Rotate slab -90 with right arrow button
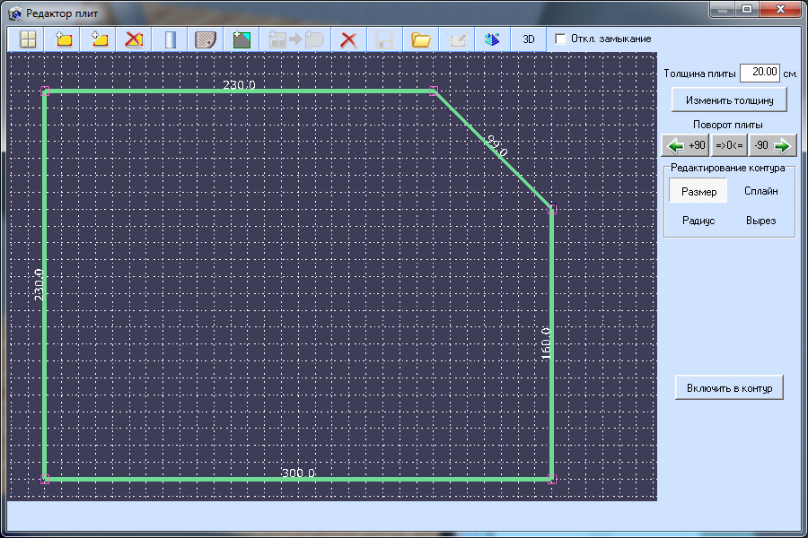This screenshot has height=538, width=808. 773,145
